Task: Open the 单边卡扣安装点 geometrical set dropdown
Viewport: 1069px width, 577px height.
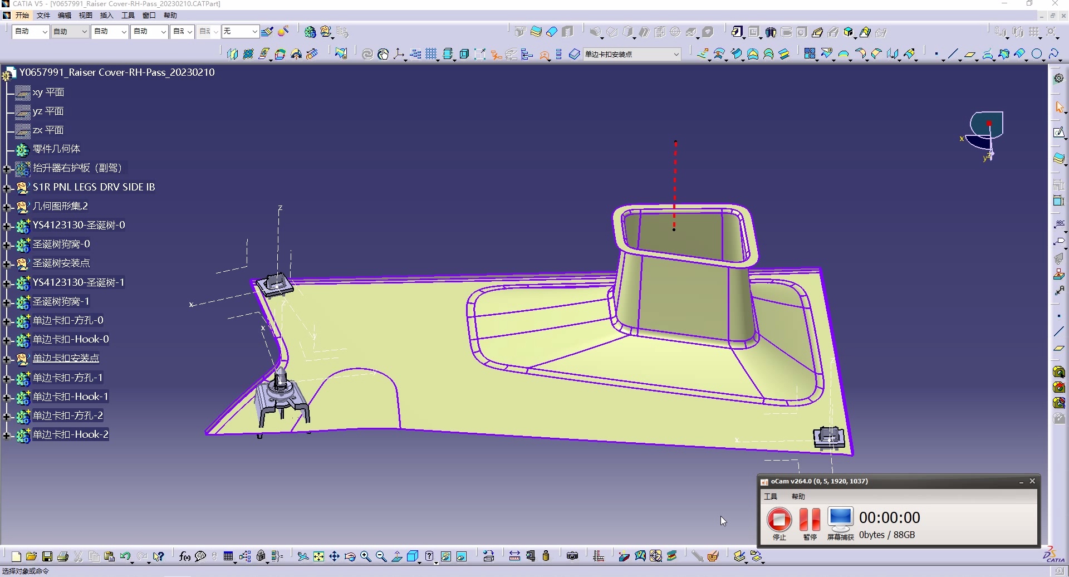Action: point(676,54)
